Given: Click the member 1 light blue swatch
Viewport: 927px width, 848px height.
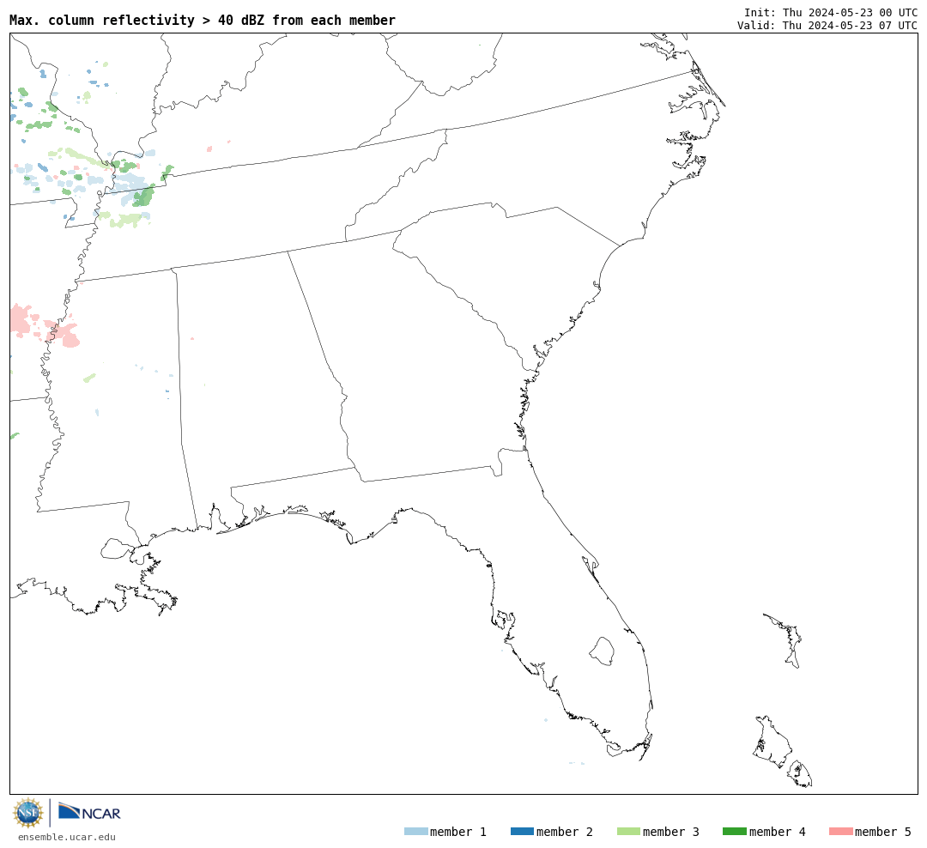Looking at the screenshot, I should coord(415,832).
